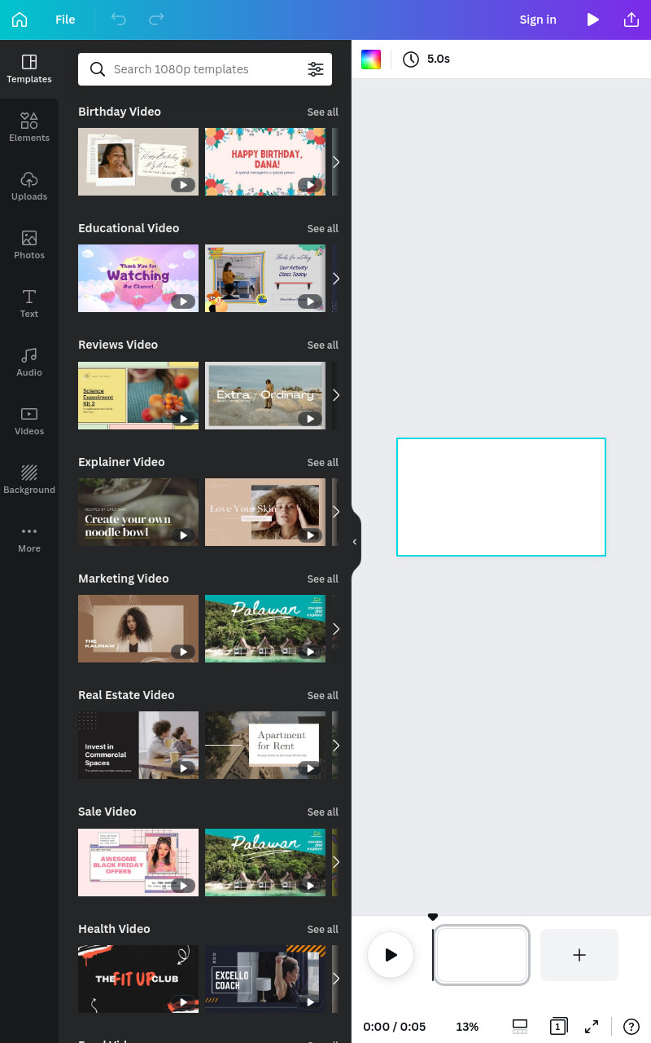
Task: See all Sale Video templates
Action: point(322,812)
